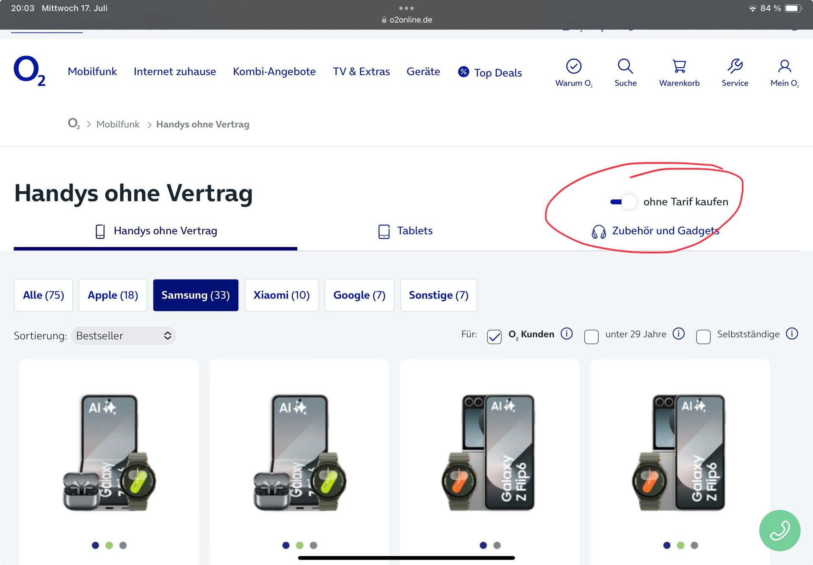
Task: Tap the battery indicator in status bar
Action: pos(793,8)
